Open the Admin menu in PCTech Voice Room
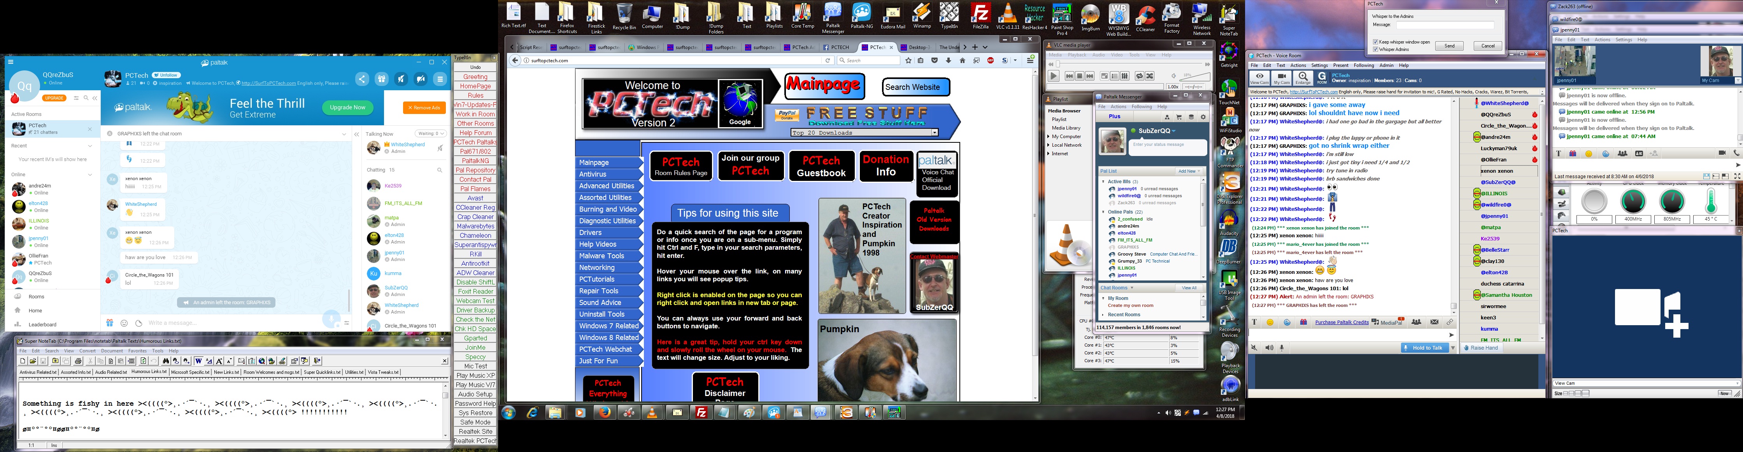This screenshot has height=452, width=1743. coord(1386,66)
